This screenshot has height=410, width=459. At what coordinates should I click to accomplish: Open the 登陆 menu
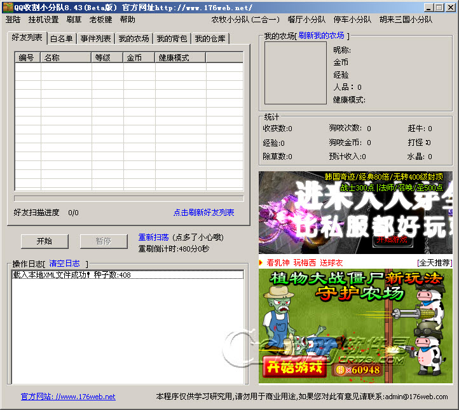click(x=13, y=20)
